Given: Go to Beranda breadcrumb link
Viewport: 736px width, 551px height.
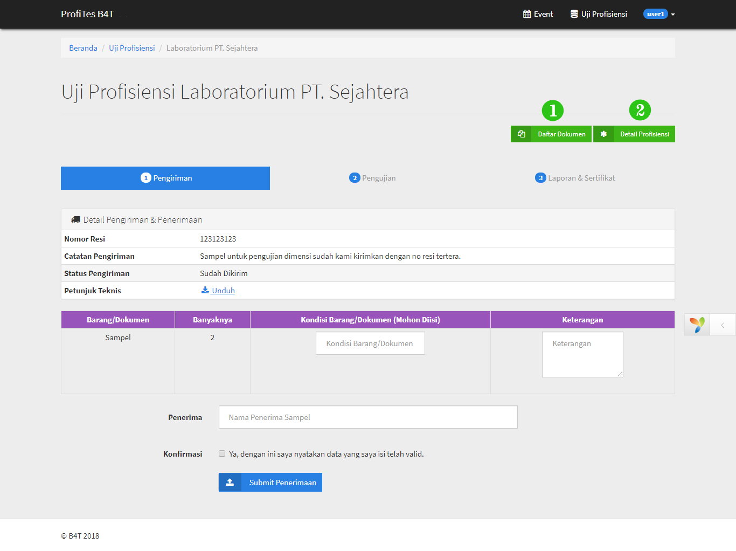Looking at the screenshot, I should click(x=83, y=48).
